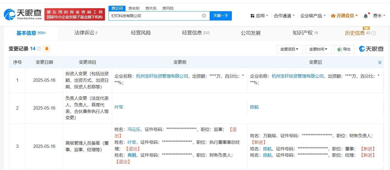Open 杭州宝轩投资管理有限公司 link in 变更前 column
The image size is (390, 170).
(x=162, y=76)
